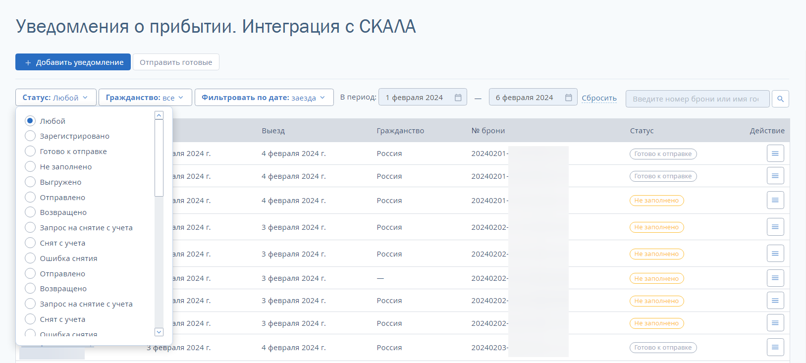806x363 pixels.
Task: Click Готово к отправке badge in 20240203 row
Action: [663, 348]
